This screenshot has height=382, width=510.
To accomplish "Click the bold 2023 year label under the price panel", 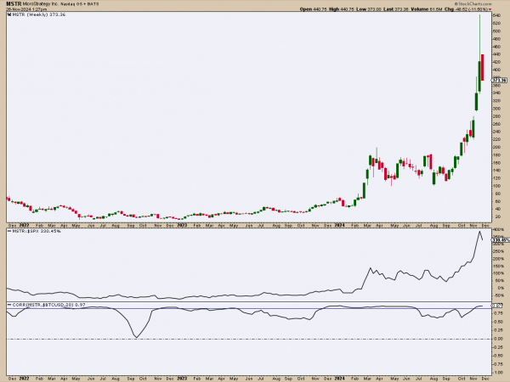I will 182,225.
